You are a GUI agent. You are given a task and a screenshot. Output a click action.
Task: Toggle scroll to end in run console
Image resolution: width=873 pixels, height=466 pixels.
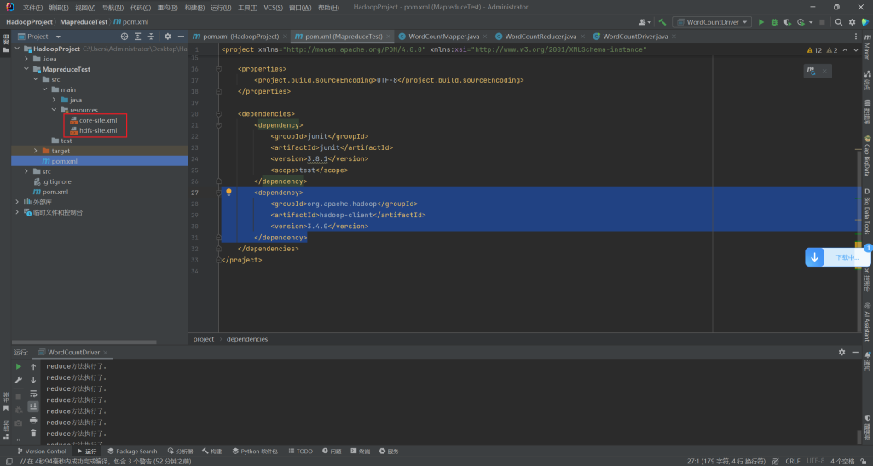coord(33,407)
